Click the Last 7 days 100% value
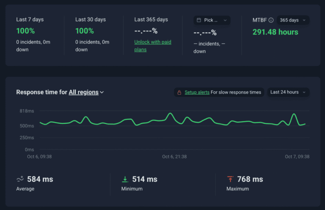Image resolution: width=325 pixels, height=210 pixels. pos(25,31)
